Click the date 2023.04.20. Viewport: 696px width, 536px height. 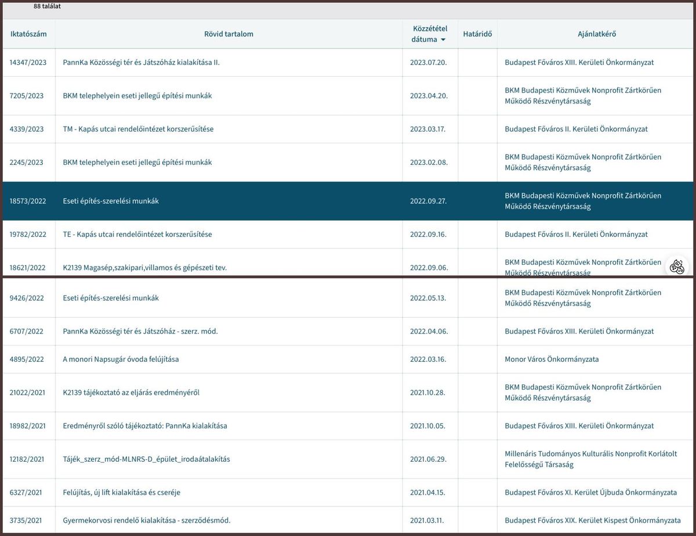pos(429,96)
